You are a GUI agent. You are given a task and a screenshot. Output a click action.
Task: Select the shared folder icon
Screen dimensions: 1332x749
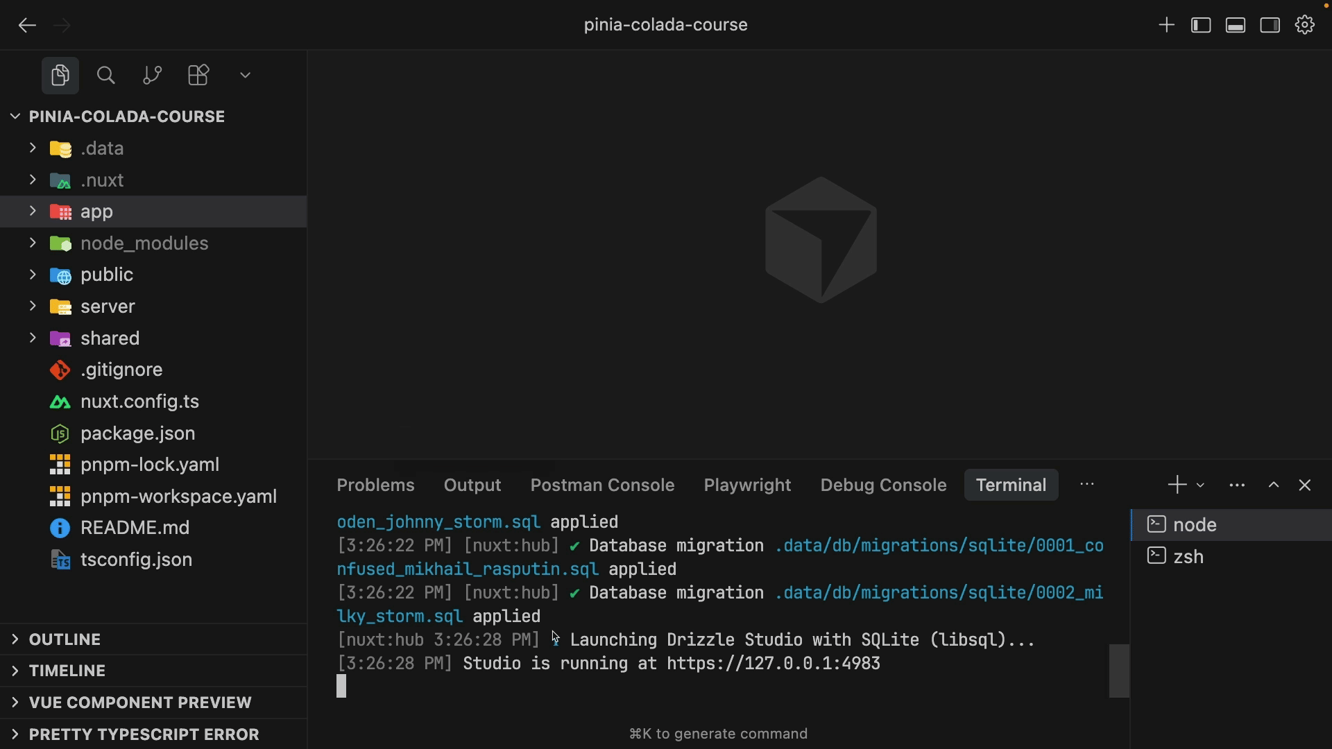pos(60,338)
